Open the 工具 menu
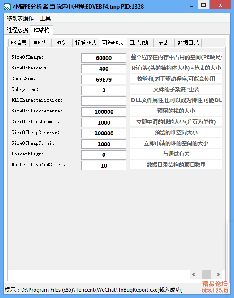Image resolution: width=234 pixels, height=298 pixels. point(45,18)
